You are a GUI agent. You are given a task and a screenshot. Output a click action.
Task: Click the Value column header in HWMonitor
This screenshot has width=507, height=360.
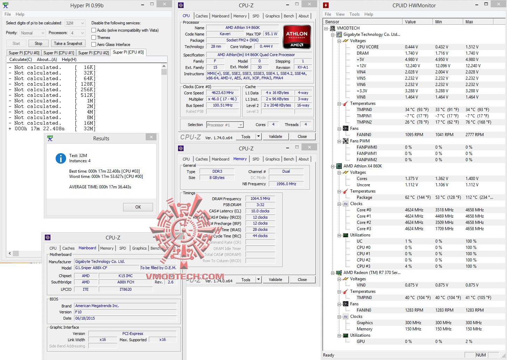(418, 22)
